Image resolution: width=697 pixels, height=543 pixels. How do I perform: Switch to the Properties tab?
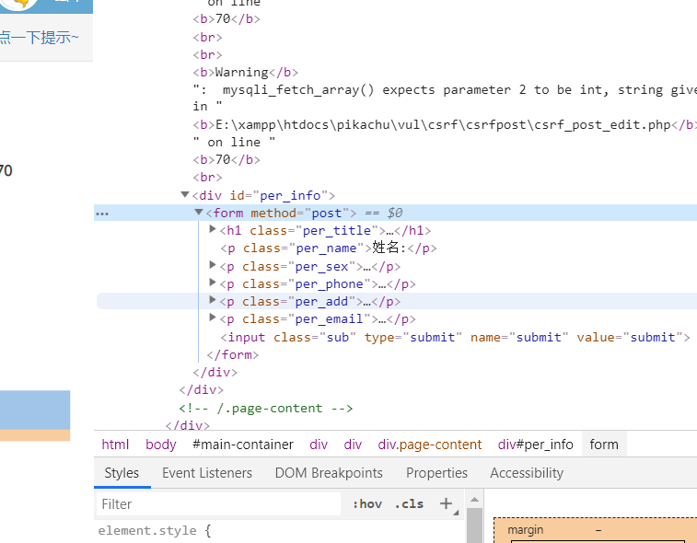pos(436,473)
